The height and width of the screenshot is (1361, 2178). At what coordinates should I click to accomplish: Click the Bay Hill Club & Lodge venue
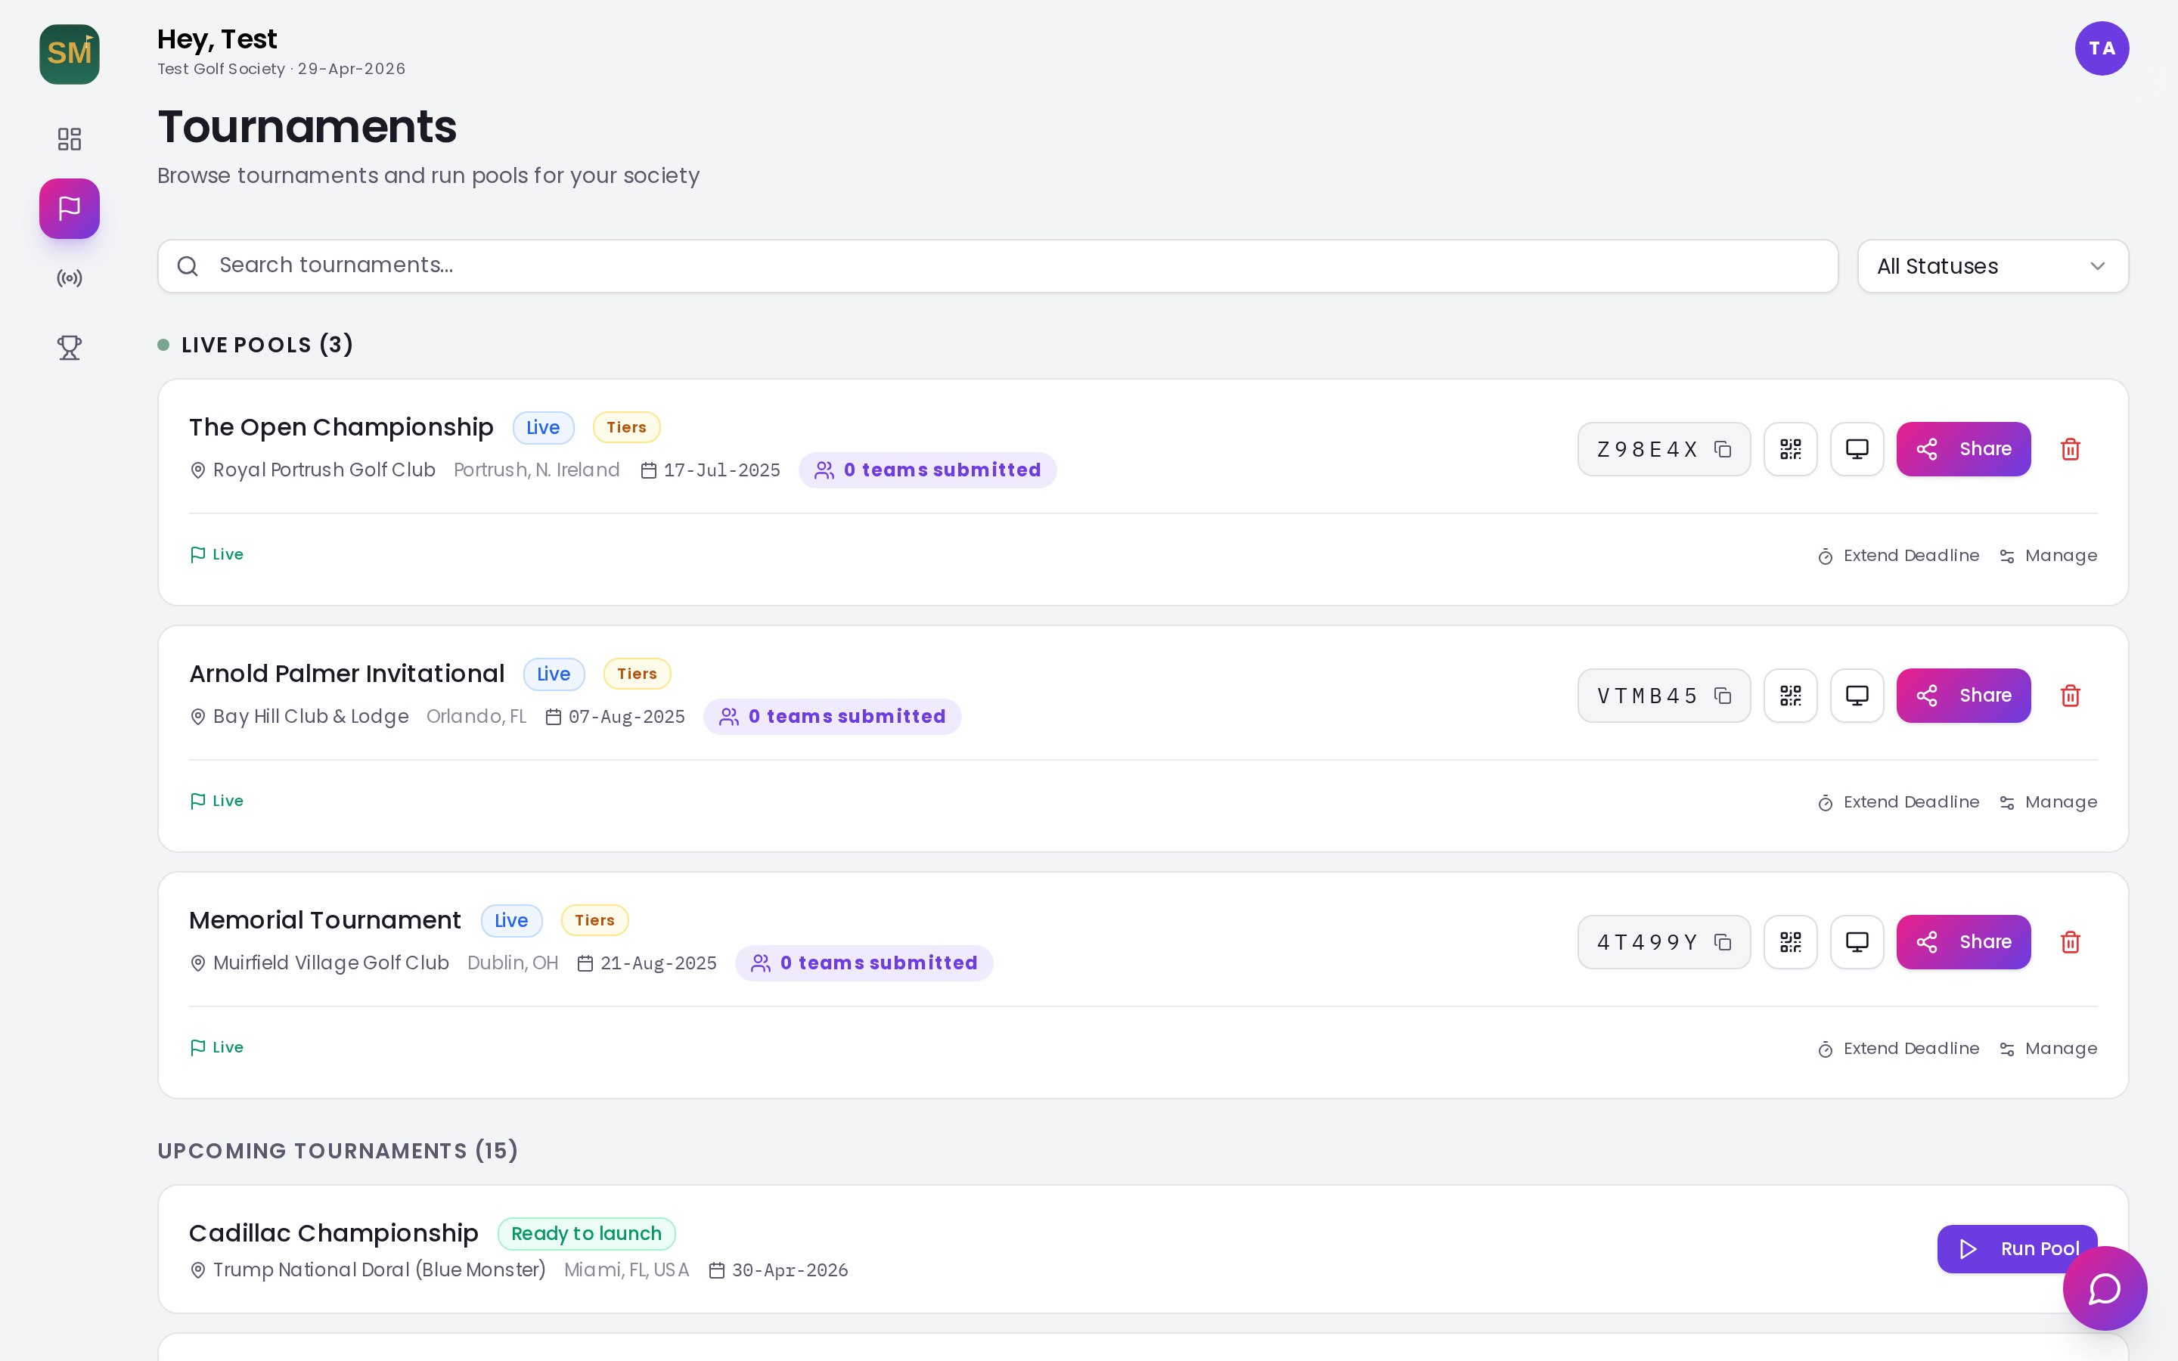coord(311,718)
